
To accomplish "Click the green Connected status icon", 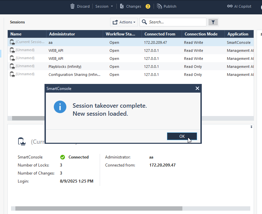I will tap(63, 157).
